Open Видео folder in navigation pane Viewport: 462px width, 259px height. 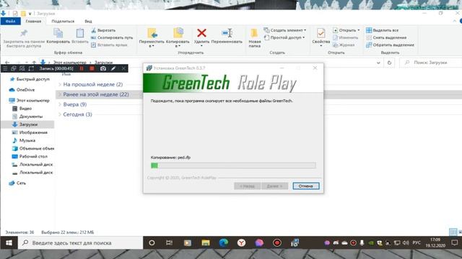point(22,109)
